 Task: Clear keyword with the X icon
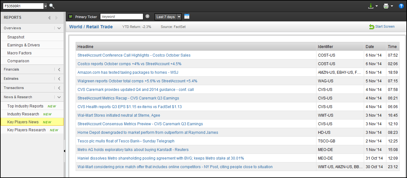tap(147, 17)
